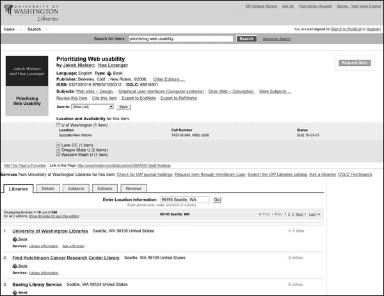Click the Prioritizing Web Usability book cover
The image size is (384, 296).
click(x=27, y=86)
